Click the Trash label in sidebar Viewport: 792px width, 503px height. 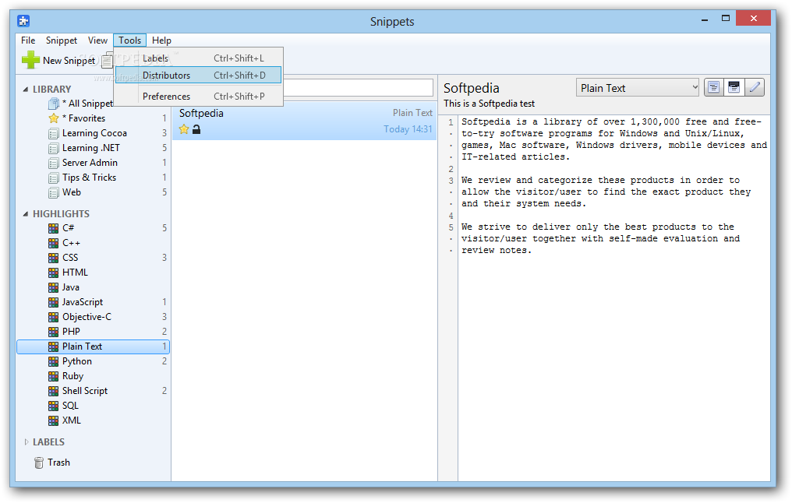tap(58, 463)
